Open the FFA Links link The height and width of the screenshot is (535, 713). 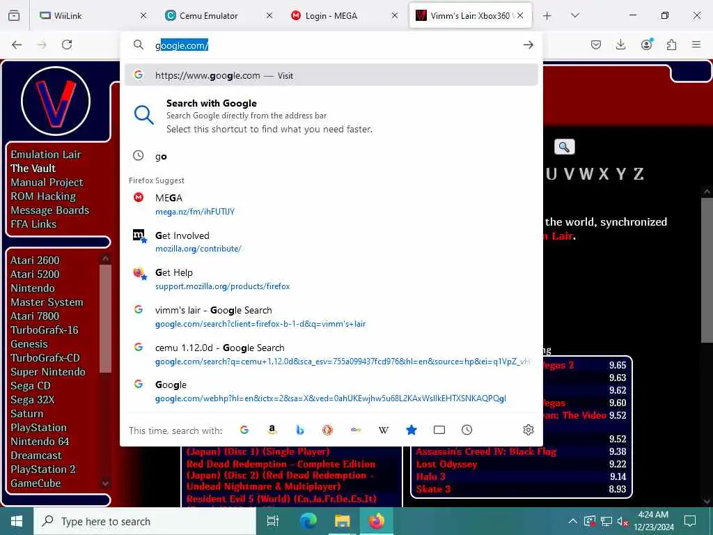click(x=33, y=224)
